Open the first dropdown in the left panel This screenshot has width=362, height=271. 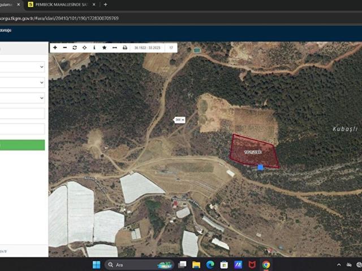pos(23,67)
